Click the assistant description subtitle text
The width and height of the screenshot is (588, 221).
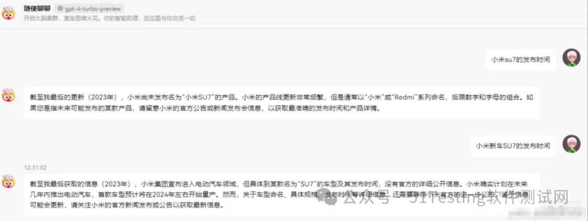click(109, 19)
